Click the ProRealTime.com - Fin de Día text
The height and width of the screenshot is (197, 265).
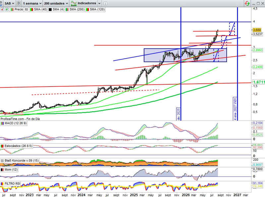(x=20, y=119)
